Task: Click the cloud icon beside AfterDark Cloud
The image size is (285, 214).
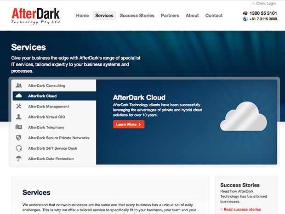Action: pyautogui.click(x=19, y=96)
